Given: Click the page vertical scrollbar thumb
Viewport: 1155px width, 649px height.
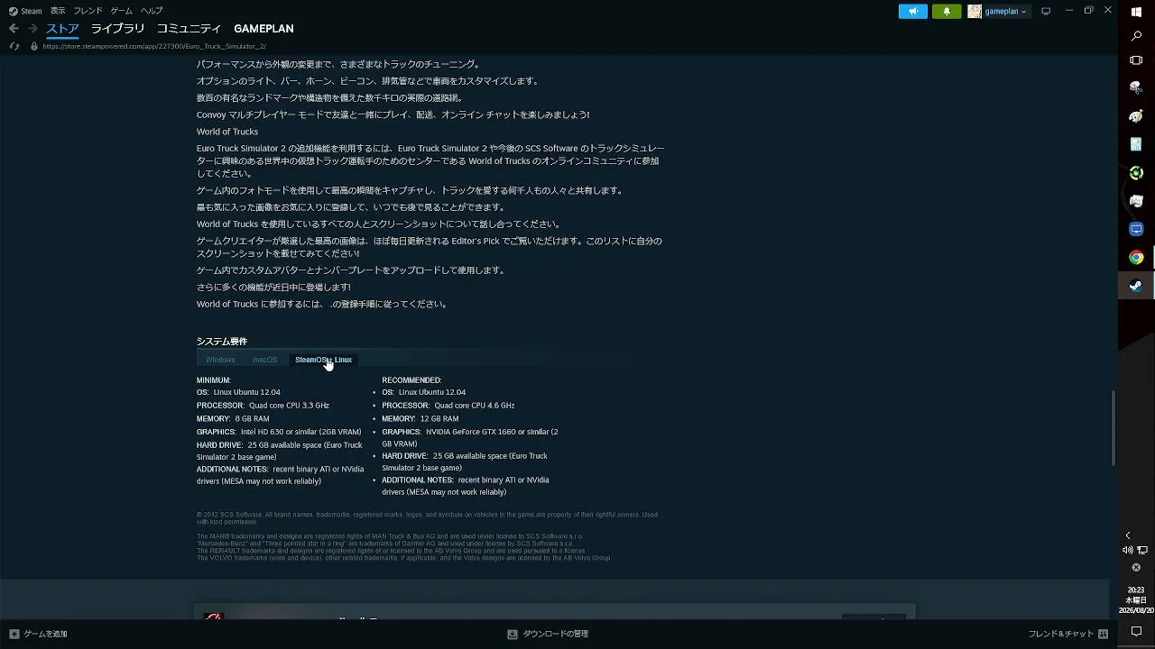Looking at the screenshot, I should [1113, 428].
